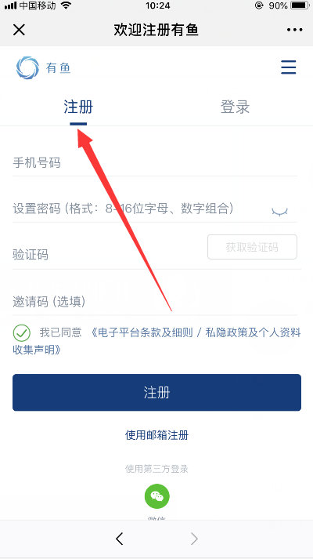Toggle password visibility eye icon
313x559 pixels.
tap(280, 212)
